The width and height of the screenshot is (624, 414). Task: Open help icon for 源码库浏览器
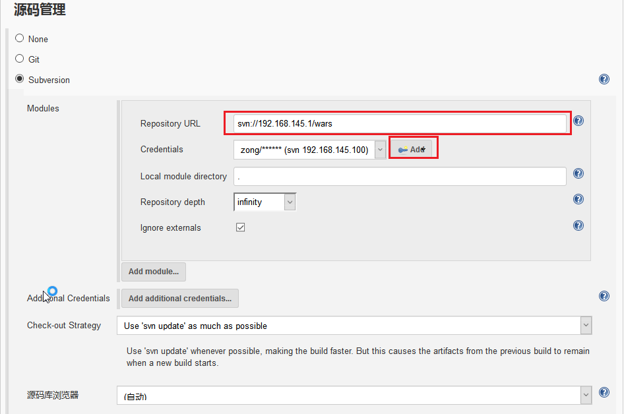tap(604, 393)
